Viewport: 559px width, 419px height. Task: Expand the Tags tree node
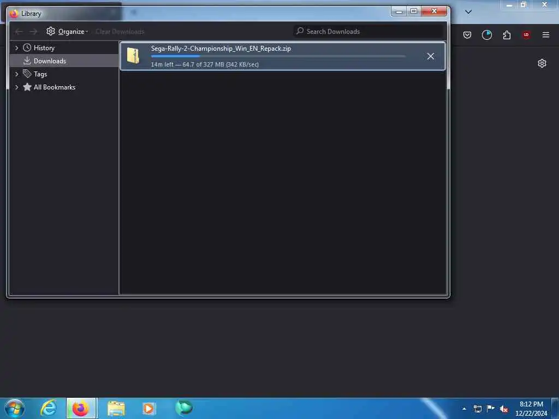tap(16, 74)
